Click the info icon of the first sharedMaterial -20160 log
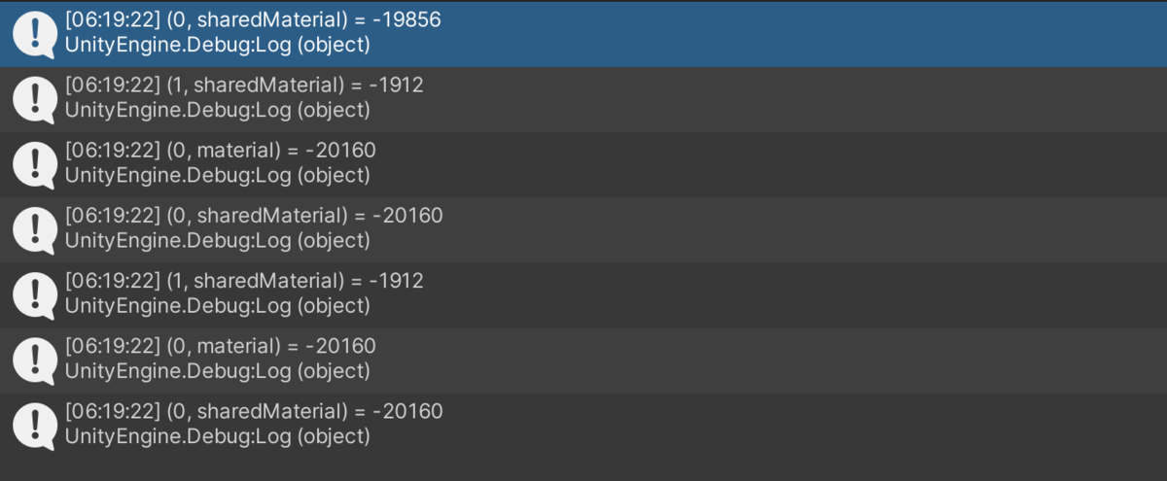Image resolution: width=1167 pixels, height=481 pixels. coord(35,229)
